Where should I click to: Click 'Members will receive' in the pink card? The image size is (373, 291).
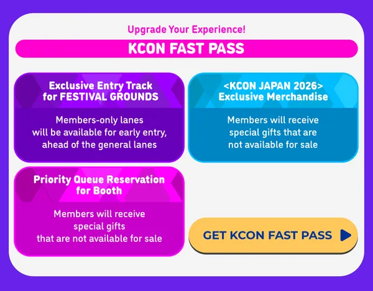click(x=99, y=214)
